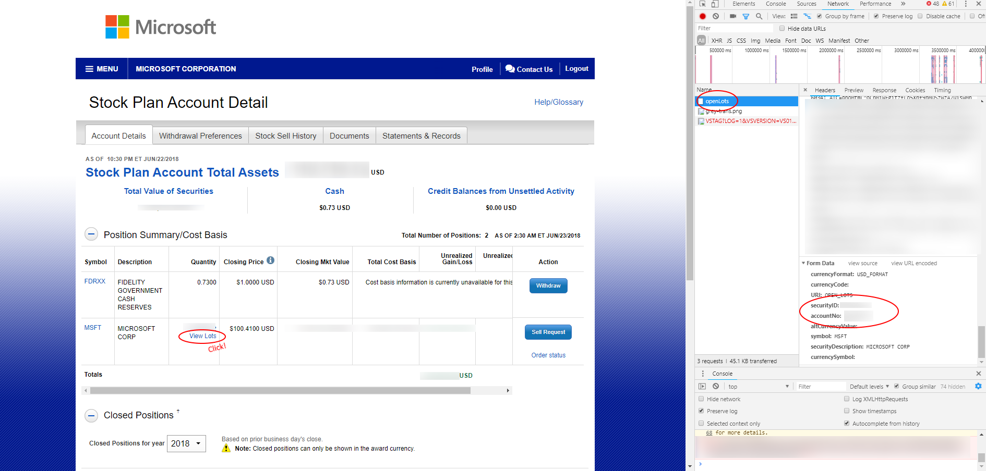
Task: Open the Preview tab of the request
Action: pyautogui.click(x=854, y=90)
